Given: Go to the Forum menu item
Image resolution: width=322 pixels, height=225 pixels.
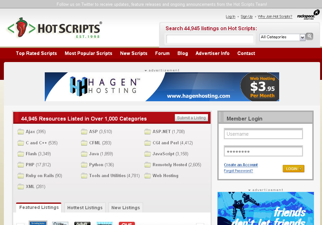Looking at the screenshot, I should 162,53.
